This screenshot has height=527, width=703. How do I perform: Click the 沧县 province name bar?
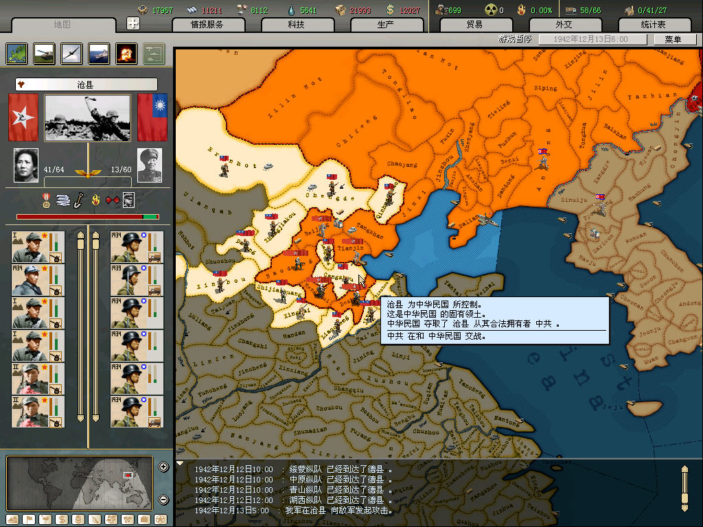(86, 84)
